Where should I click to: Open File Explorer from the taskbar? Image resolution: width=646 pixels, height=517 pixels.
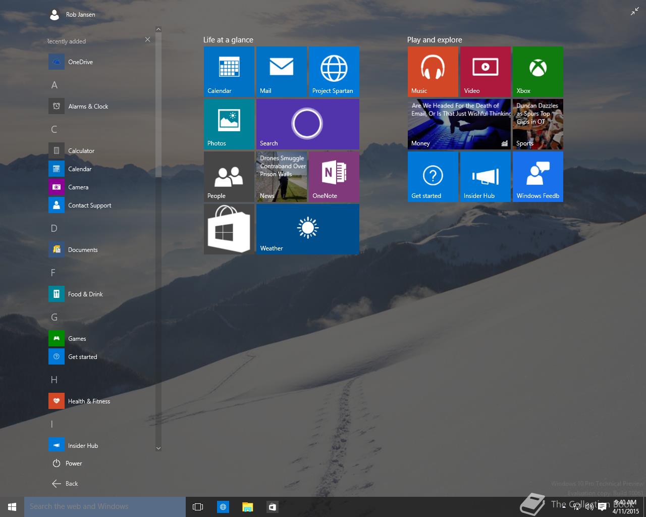coord(247,507)
